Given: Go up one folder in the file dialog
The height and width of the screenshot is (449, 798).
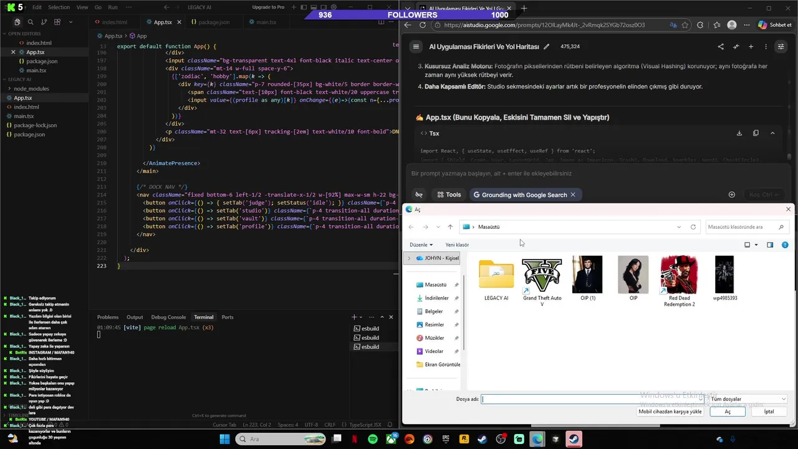Looking at the screenshot, I should (450, 227).
